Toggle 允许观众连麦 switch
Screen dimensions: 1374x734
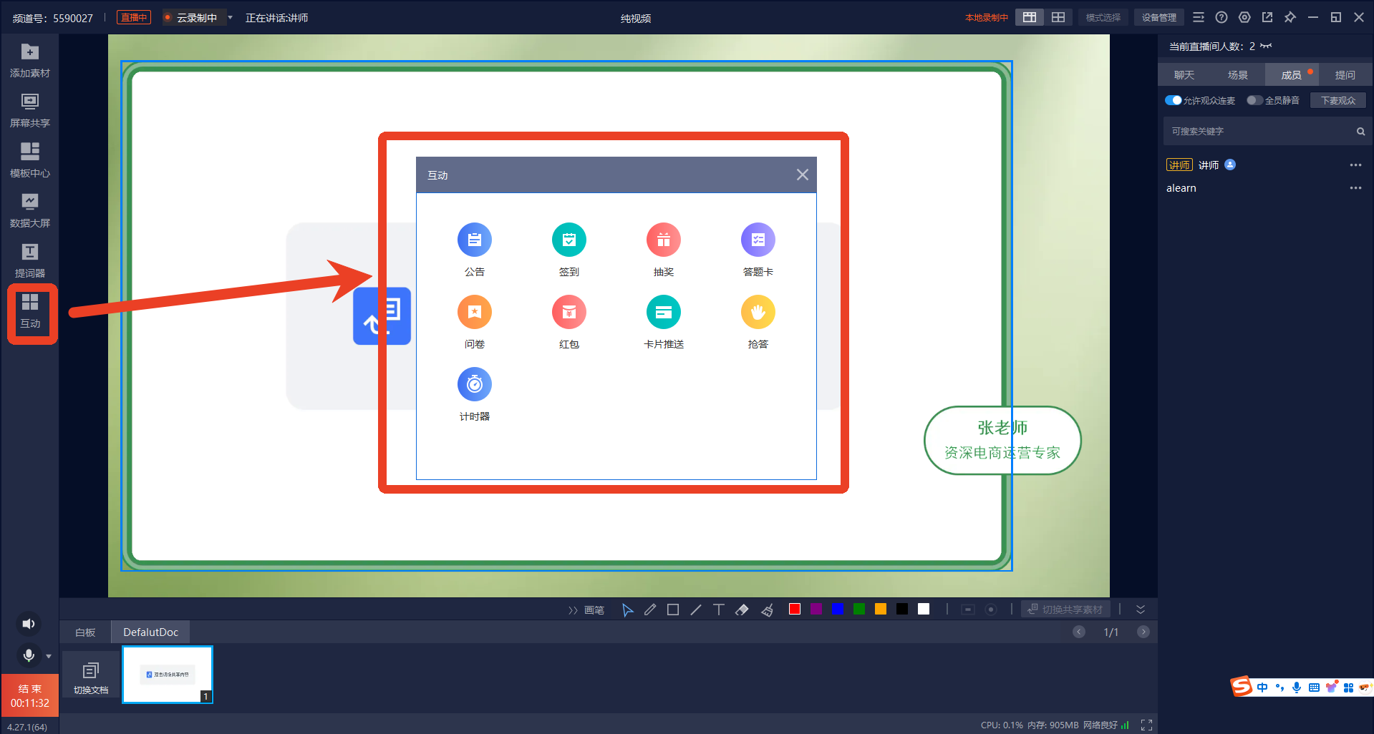(1173, 100)
